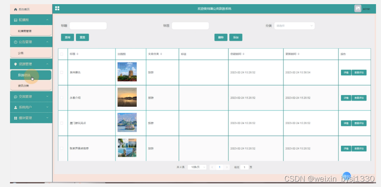
Task: Focus the 标签 search input field
Action: tap(190, 26)
